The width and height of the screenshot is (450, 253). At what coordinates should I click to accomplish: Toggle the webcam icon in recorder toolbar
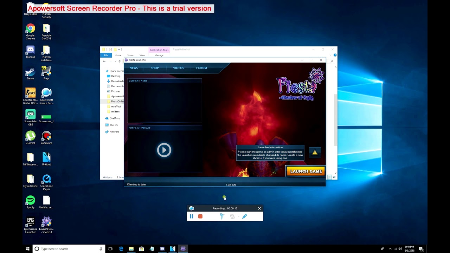(x=232, y=216)
